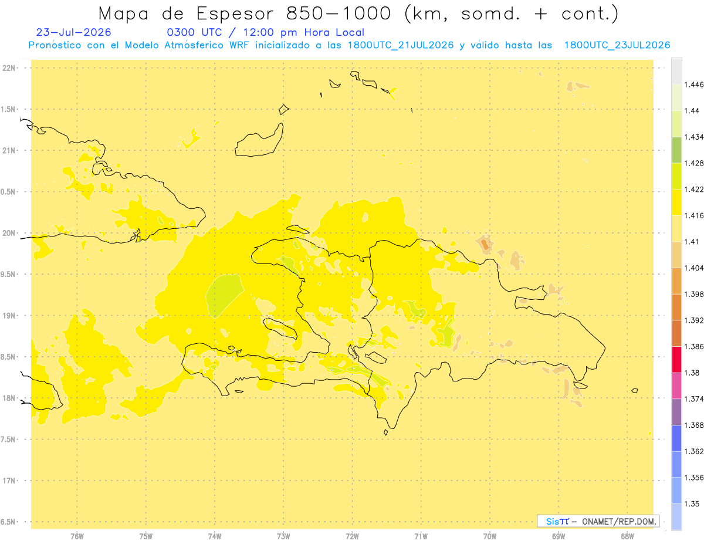Click the pale yellow legend swatch between 1.416 and 1.41
Viewport: 704px width, 544px height.
(x=676, y=228)
